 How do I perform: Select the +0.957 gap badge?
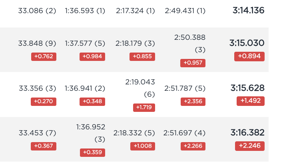193,63
